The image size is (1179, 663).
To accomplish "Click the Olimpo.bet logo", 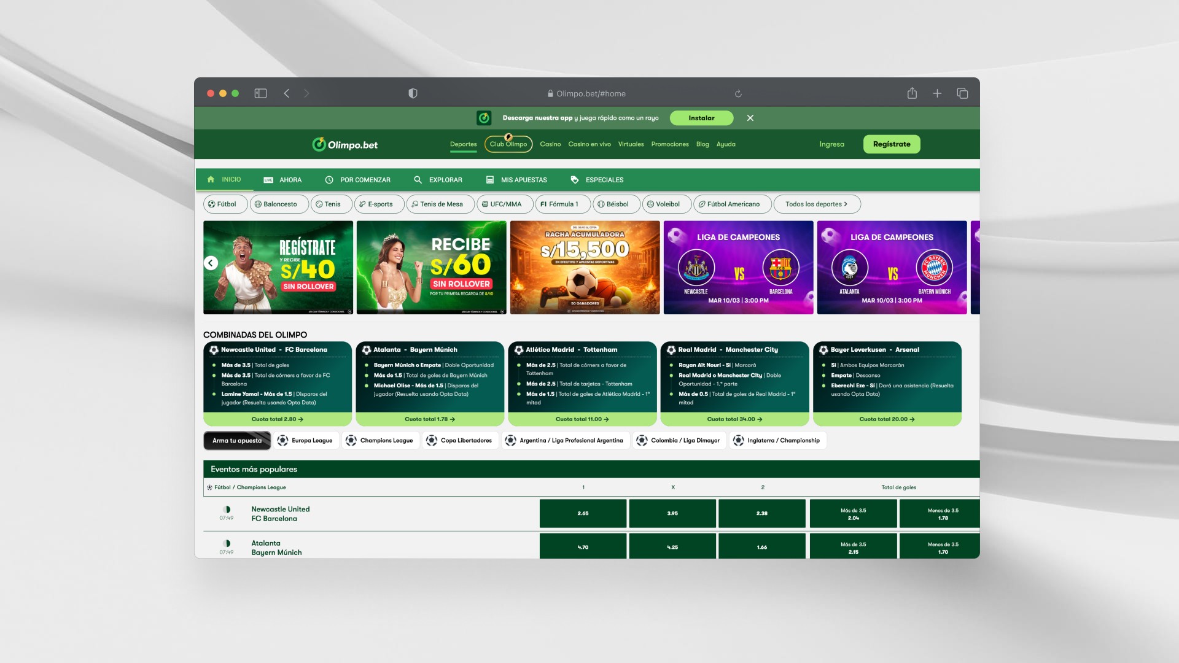I will (344, 145).
